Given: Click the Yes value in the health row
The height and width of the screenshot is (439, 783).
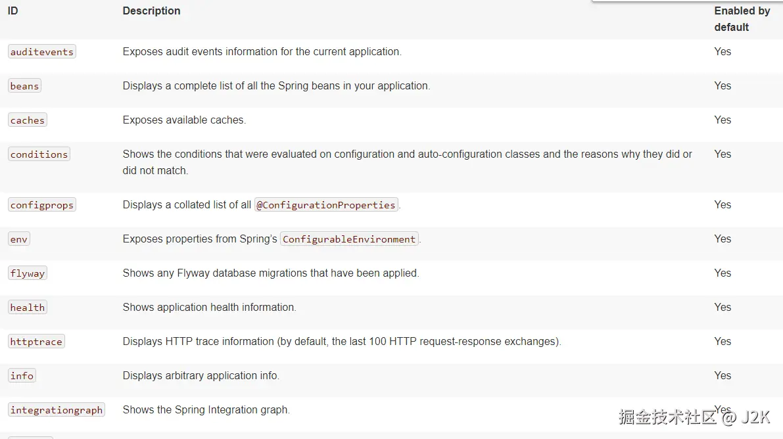Looking at the screenshot, I should pos(723,307).
